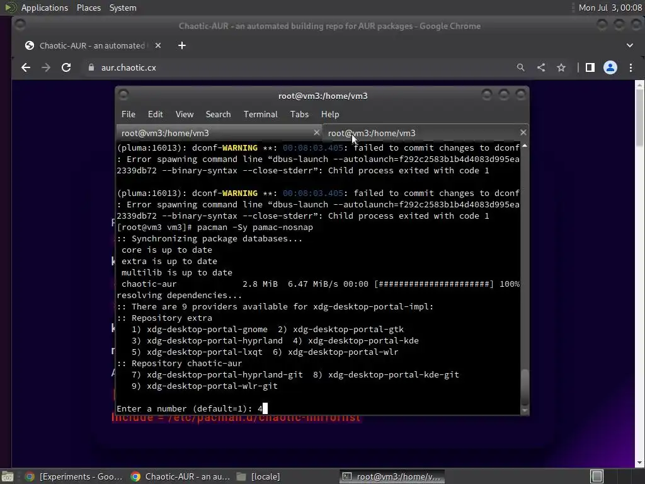Image resolution: width=645 pixels, height=484 pixels.
Task: Switch to Chaotic-AUR taskbar window
Action: [180, 476]
